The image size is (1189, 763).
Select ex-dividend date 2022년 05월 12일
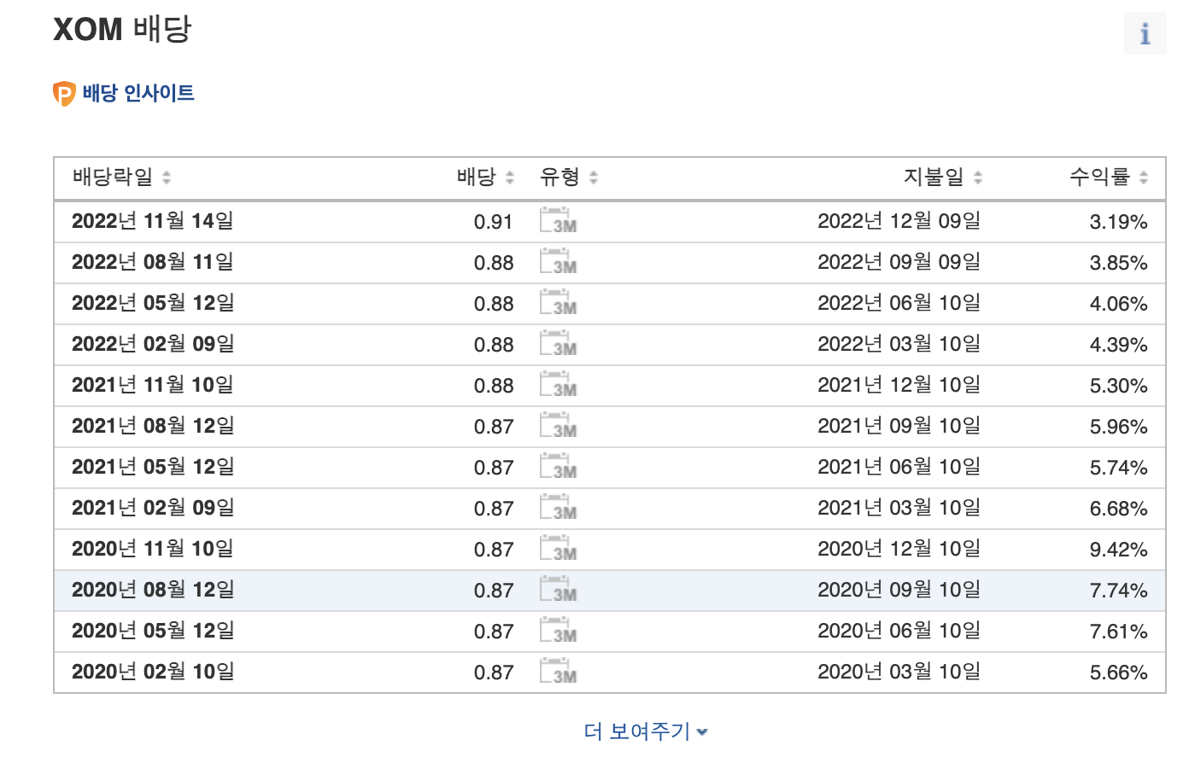(x=153, y=303)
